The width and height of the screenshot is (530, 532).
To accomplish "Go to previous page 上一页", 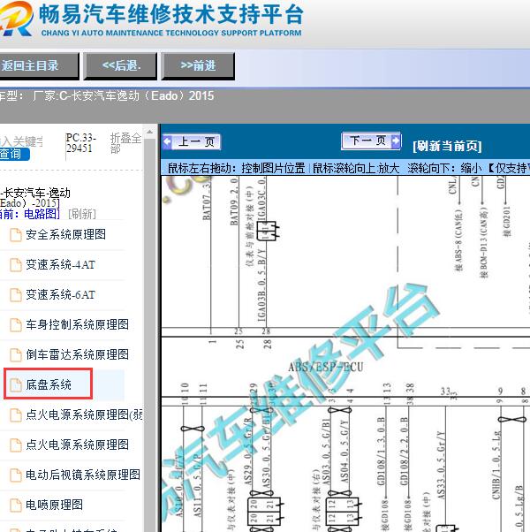I will coord(192,141).
